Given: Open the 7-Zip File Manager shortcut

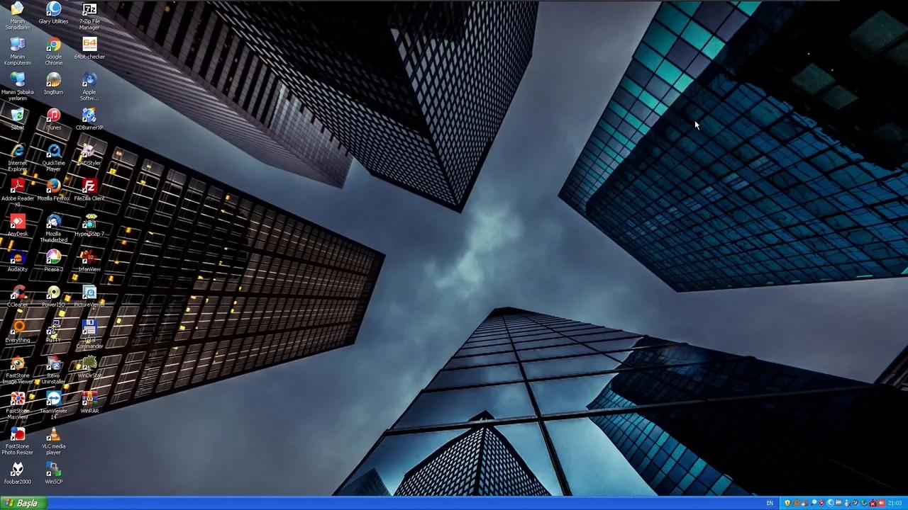Looking at the screenshot, I should pos(89,11).
